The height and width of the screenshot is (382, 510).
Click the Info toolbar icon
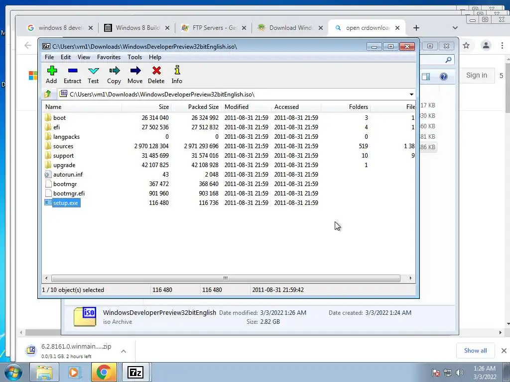pos(177,75)
